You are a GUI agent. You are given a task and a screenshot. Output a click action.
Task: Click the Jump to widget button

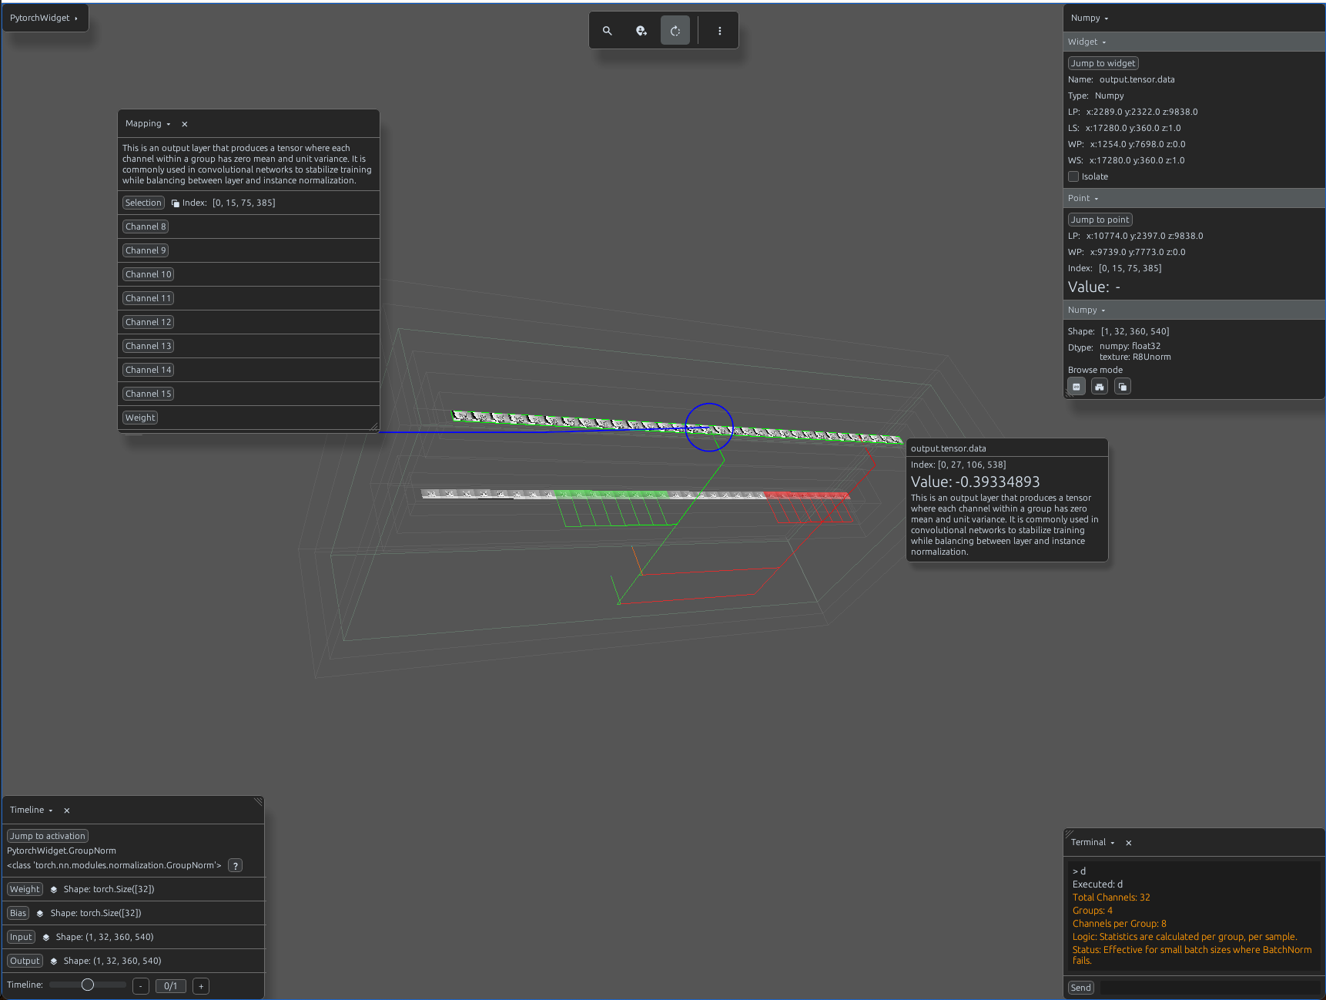1103,63
